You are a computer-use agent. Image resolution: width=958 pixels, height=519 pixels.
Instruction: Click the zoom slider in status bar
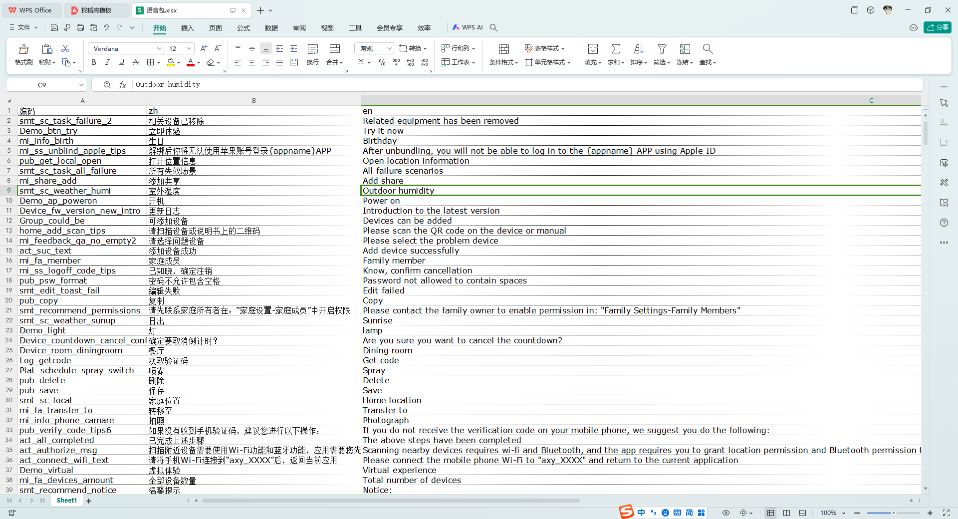coord(893,513)
